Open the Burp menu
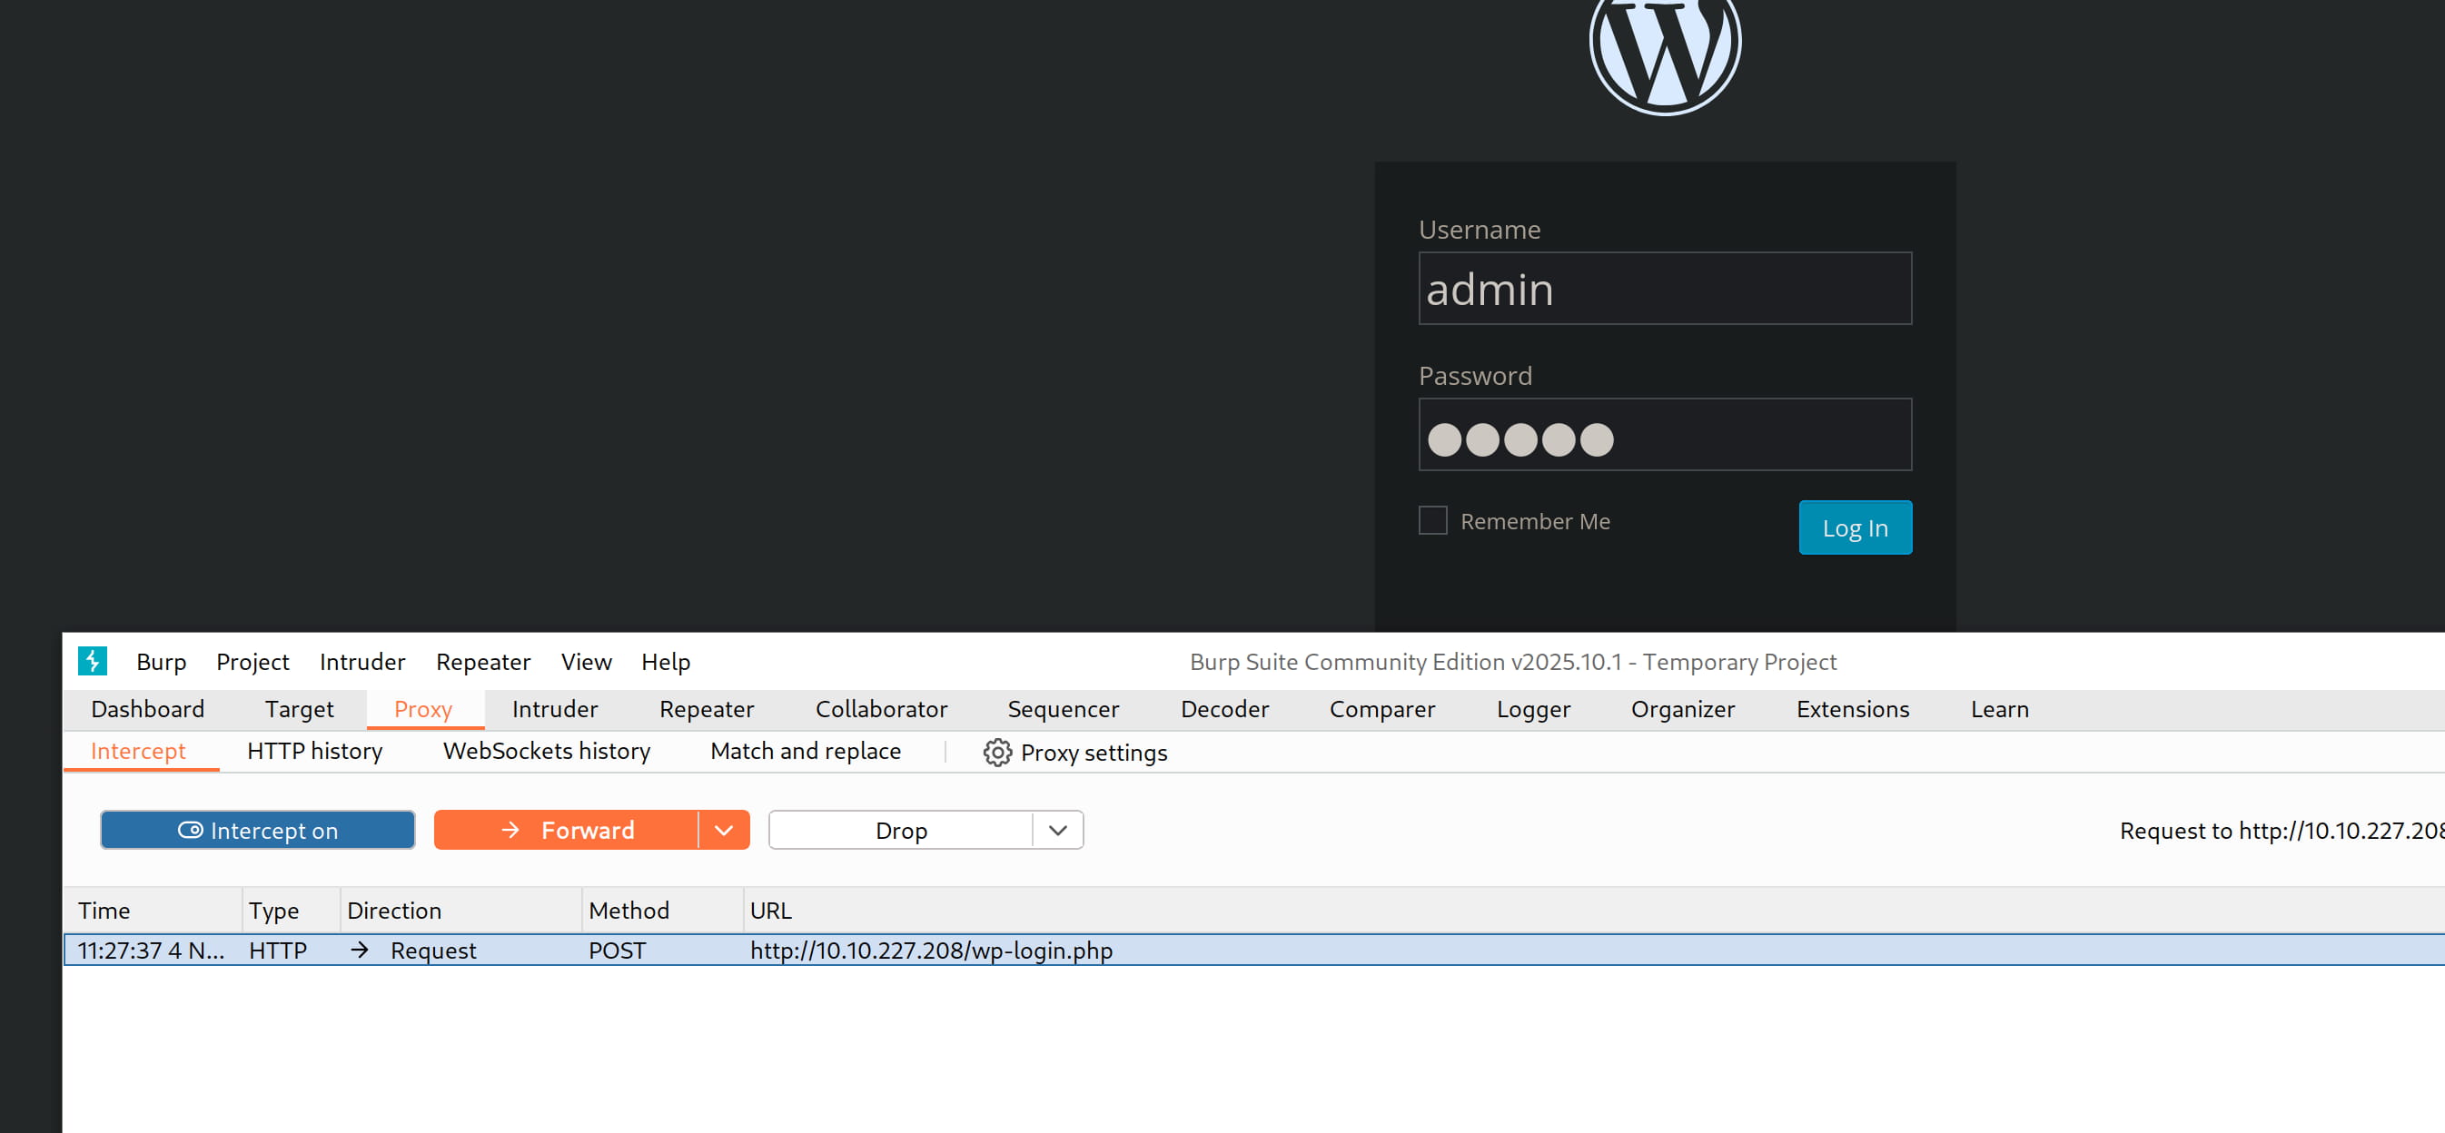Viewport: 2445px width, 1133px height. pyautogui.click(x=161, y=662)
